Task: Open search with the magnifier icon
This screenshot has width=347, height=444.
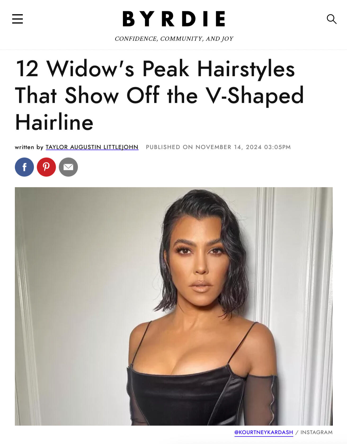Action: click(331, 19)
